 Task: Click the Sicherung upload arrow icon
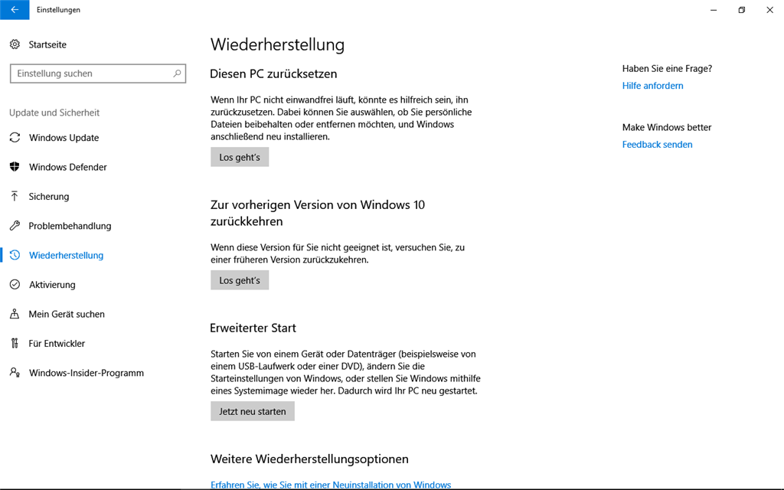point(15,196)
